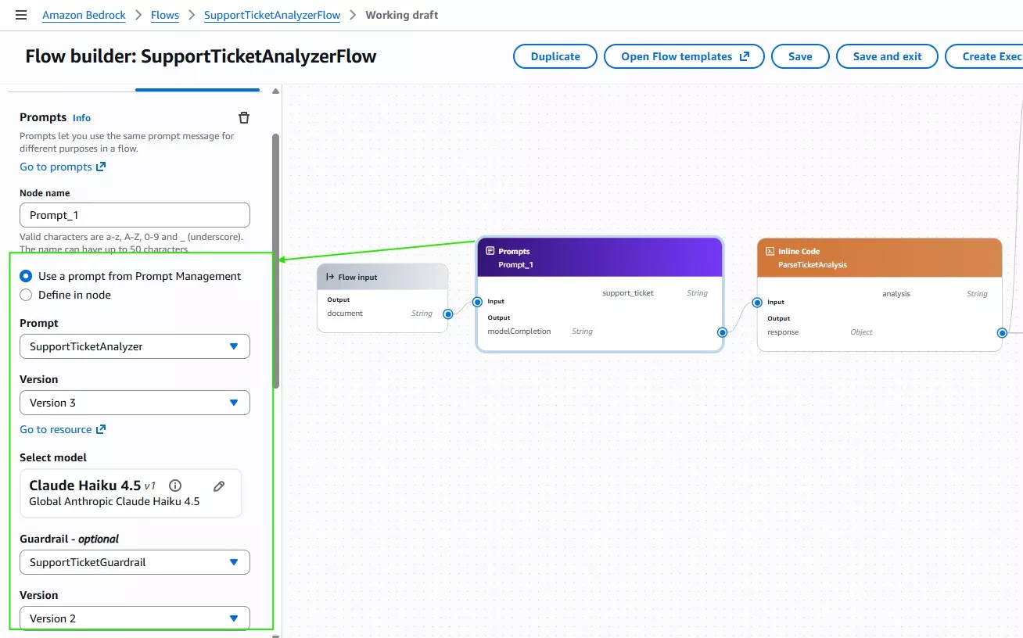Expand the SupportTicketGuardrail guardrail dropdown
Viewport: 1023px width, 638px height.
pos(135,562)
